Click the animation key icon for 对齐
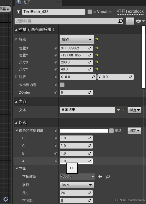The width and height of the screenshot is (146, 204). [x=56, y=77]
